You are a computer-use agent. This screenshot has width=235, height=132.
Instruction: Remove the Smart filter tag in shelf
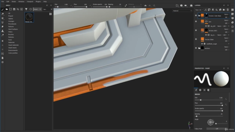40,9
